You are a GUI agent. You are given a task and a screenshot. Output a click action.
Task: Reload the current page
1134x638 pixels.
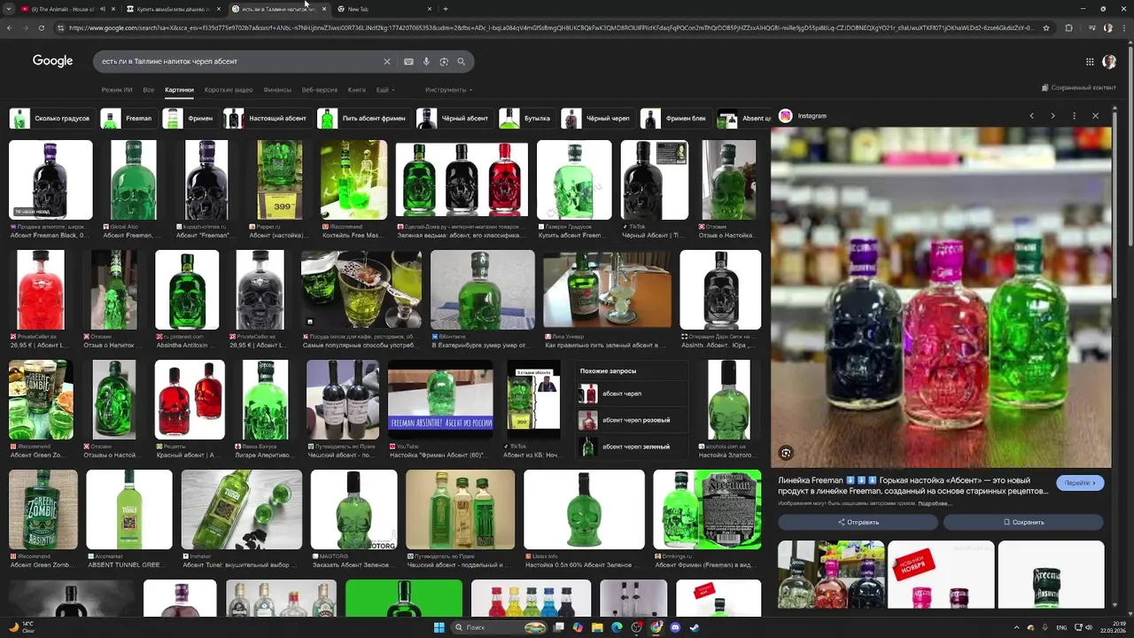tap(41, 27)
